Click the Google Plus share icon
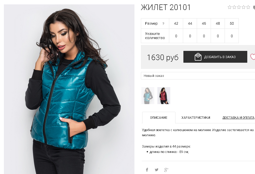The width and height of the screenshot is (255, 174). coord(166,170)
